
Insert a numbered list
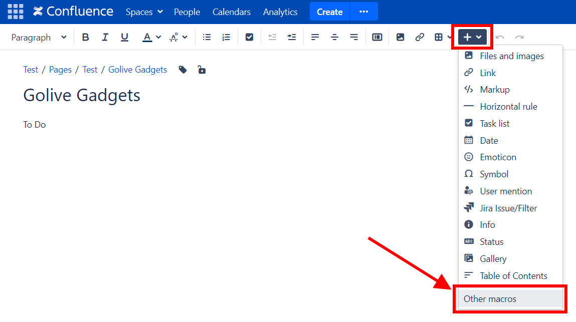(x=226, y=37)
